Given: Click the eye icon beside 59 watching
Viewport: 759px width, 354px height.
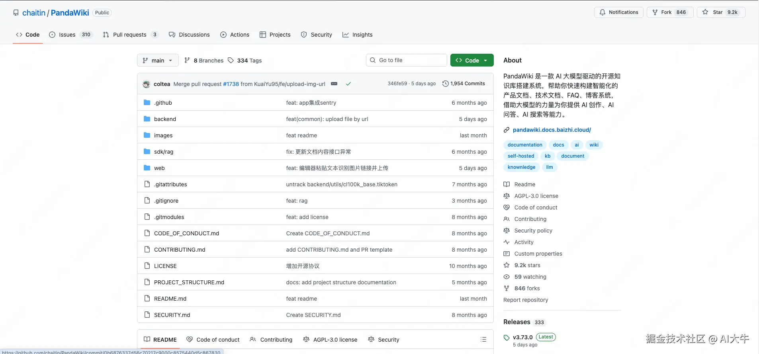Looking at the screenshot, I should (x=507, y=277).
